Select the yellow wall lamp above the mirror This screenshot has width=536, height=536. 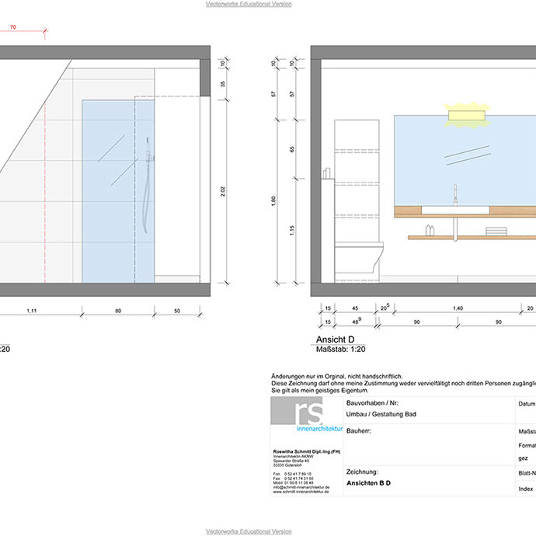click(x=465, y=113)
